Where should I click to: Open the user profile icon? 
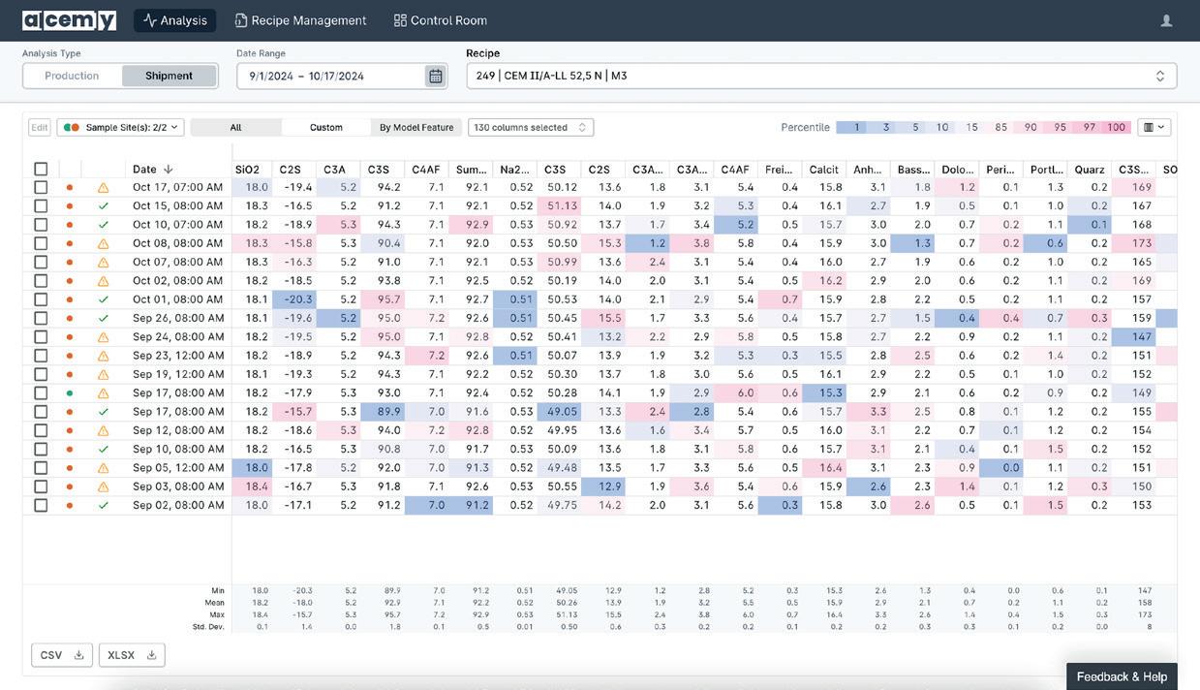[x=1166, y=20]
